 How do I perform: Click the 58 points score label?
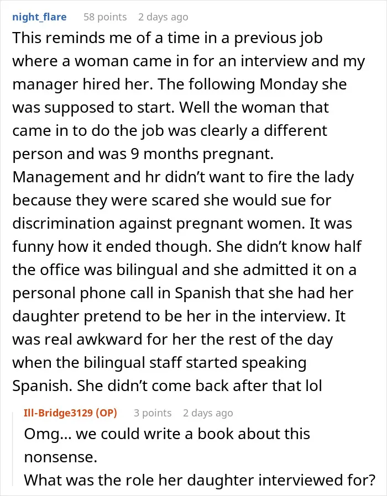pos(105,17)
